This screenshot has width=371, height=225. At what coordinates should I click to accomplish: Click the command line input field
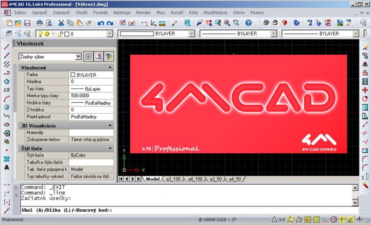point(189,210)
